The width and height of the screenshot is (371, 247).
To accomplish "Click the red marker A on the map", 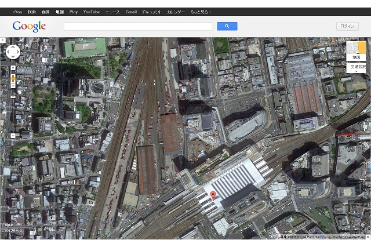I will pos(213,196).
